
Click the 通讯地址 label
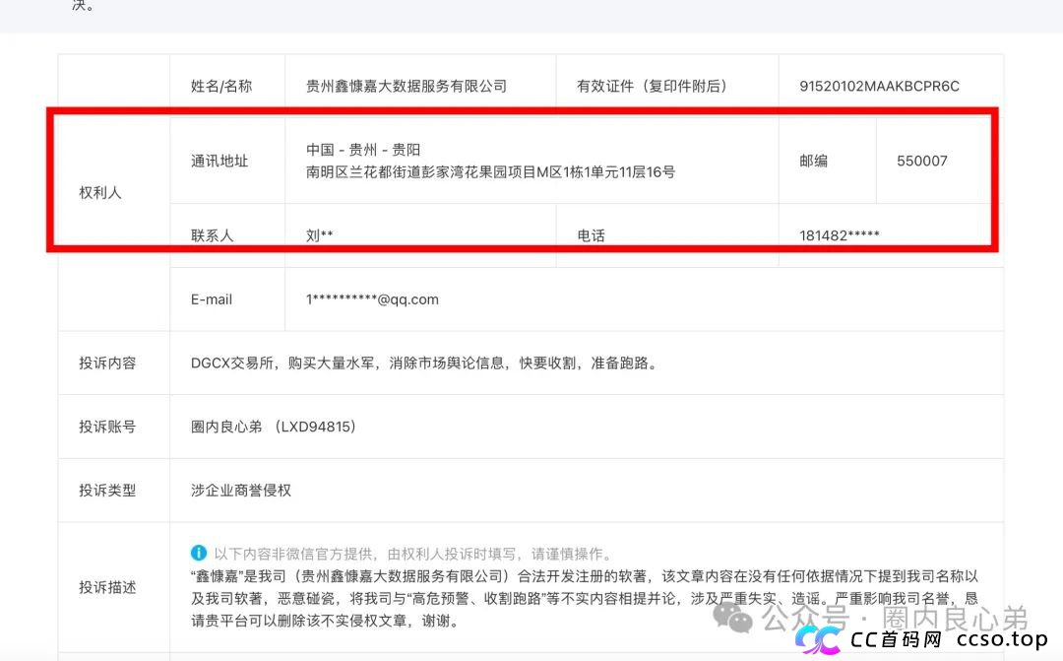[219, 161]
